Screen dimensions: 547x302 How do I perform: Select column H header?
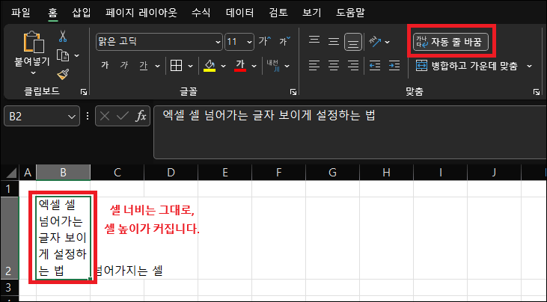pyautogui.click(x=387, y=173)
